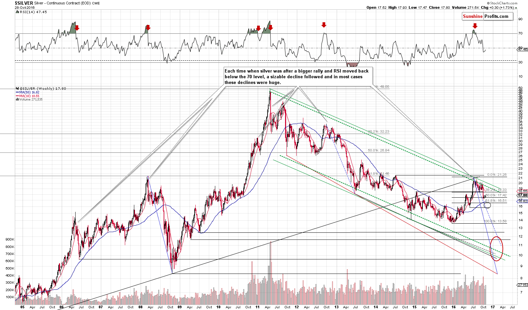This screenshot has width=528, height=310.
Task: Click the year label 13 on time axis
Action: (x=336, y=307)
